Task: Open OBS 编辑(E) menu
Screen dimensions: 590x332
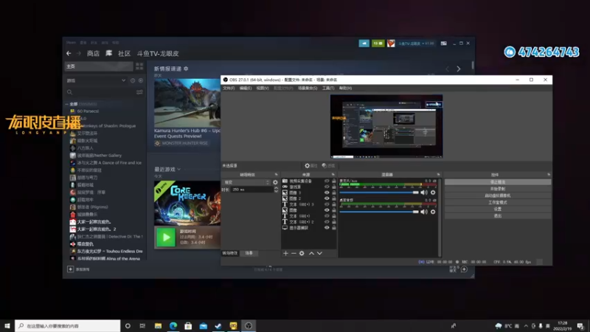Action: [246, 88]
